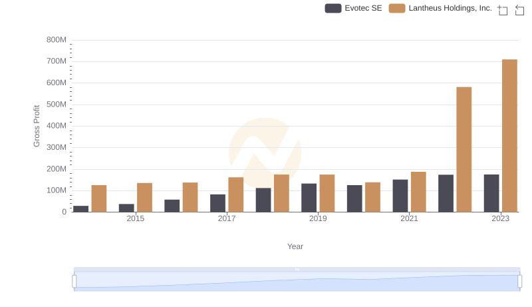Select the 2015 Evotec SE bar
Screen dimensions: 532x307
pos(126,208)
